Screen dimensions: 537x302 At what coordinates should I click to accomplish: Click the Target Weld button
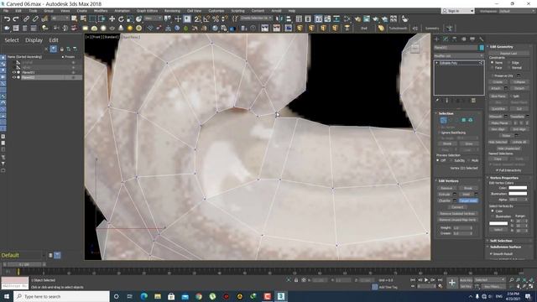(468, 200)
